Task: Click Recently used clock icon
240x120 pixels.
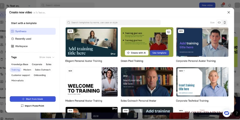Action: pos(13,39)
